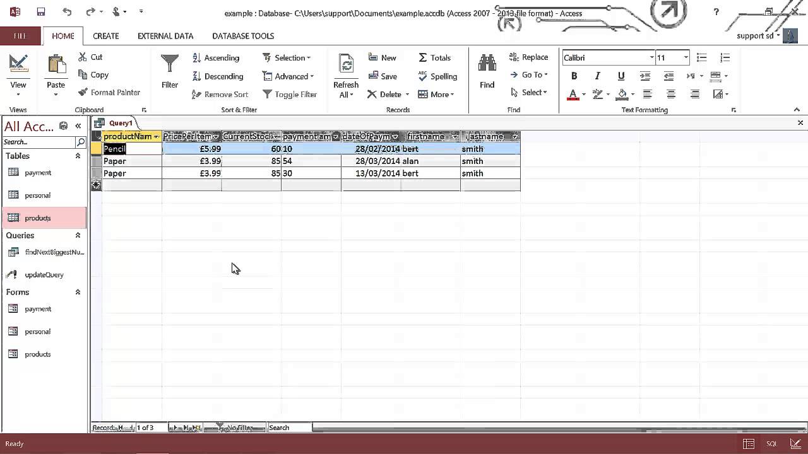Image resolution: width=808 pixels, height=454 pixels.
Task: Click the navigation pane Search box
Action: coord(39,142)
